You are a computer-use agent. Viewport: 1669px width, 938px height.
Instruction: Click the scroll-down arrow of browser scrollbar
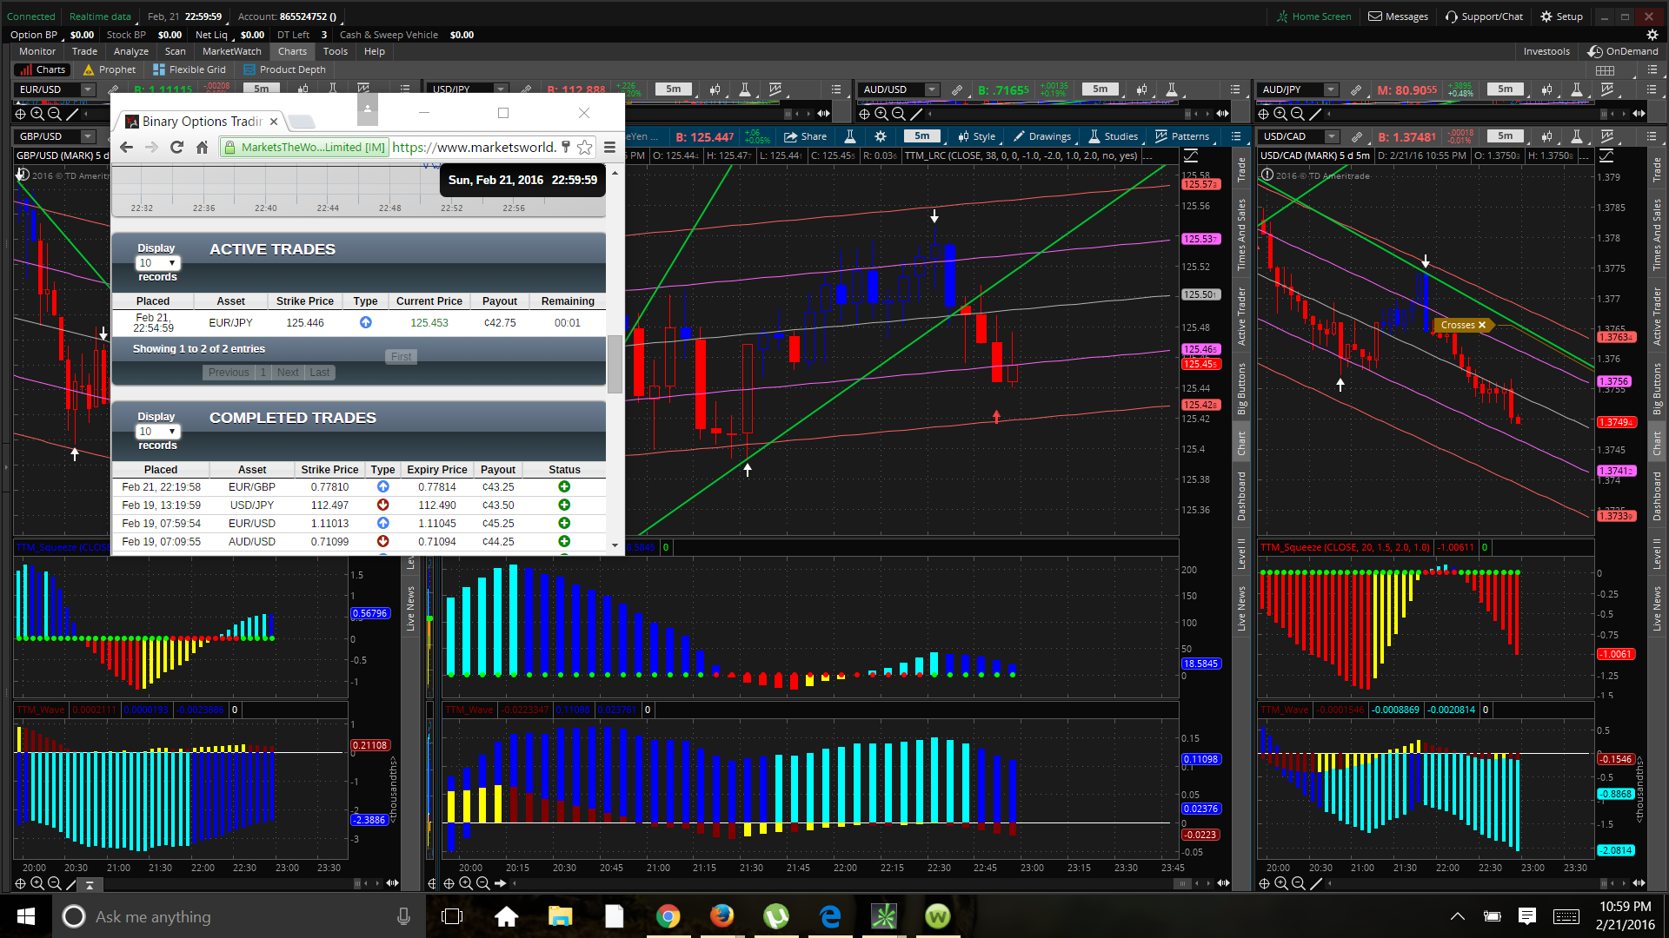[615, 545]
